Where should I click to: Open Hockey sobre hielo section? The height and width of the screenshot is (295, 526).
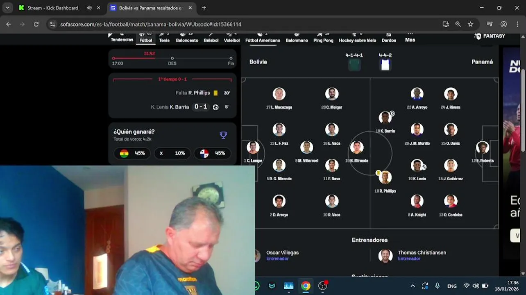[357, 38]
